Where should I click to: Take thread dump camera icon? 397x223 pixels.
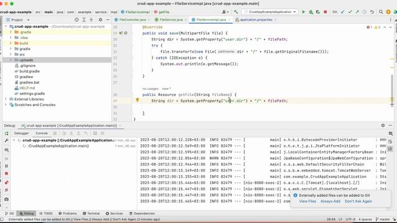pos(7,199)
